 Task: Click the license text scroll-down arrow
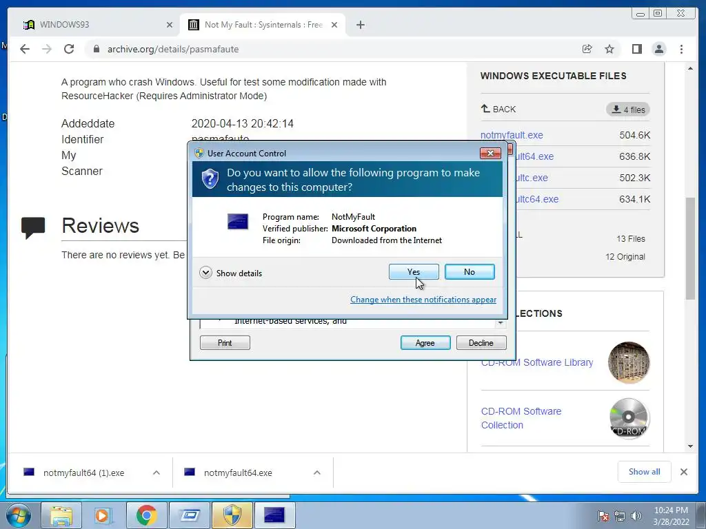coord(501,323)
